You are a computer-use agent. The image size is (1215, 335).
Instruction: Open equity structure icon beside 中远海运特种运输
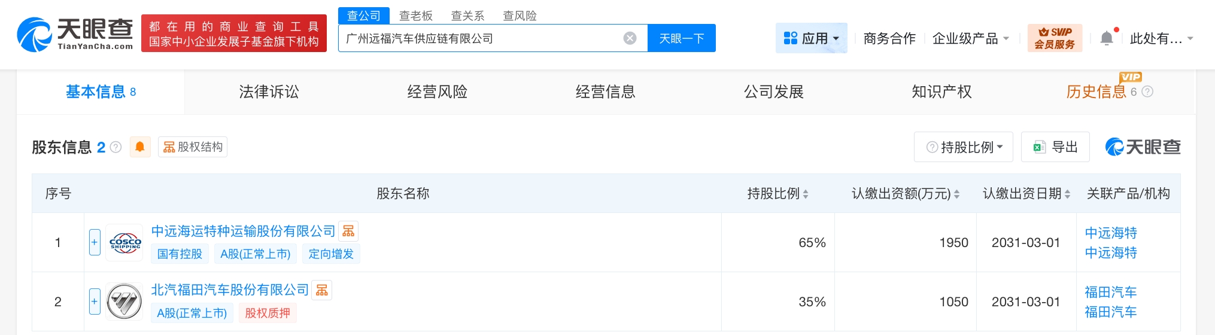[348, 232]
